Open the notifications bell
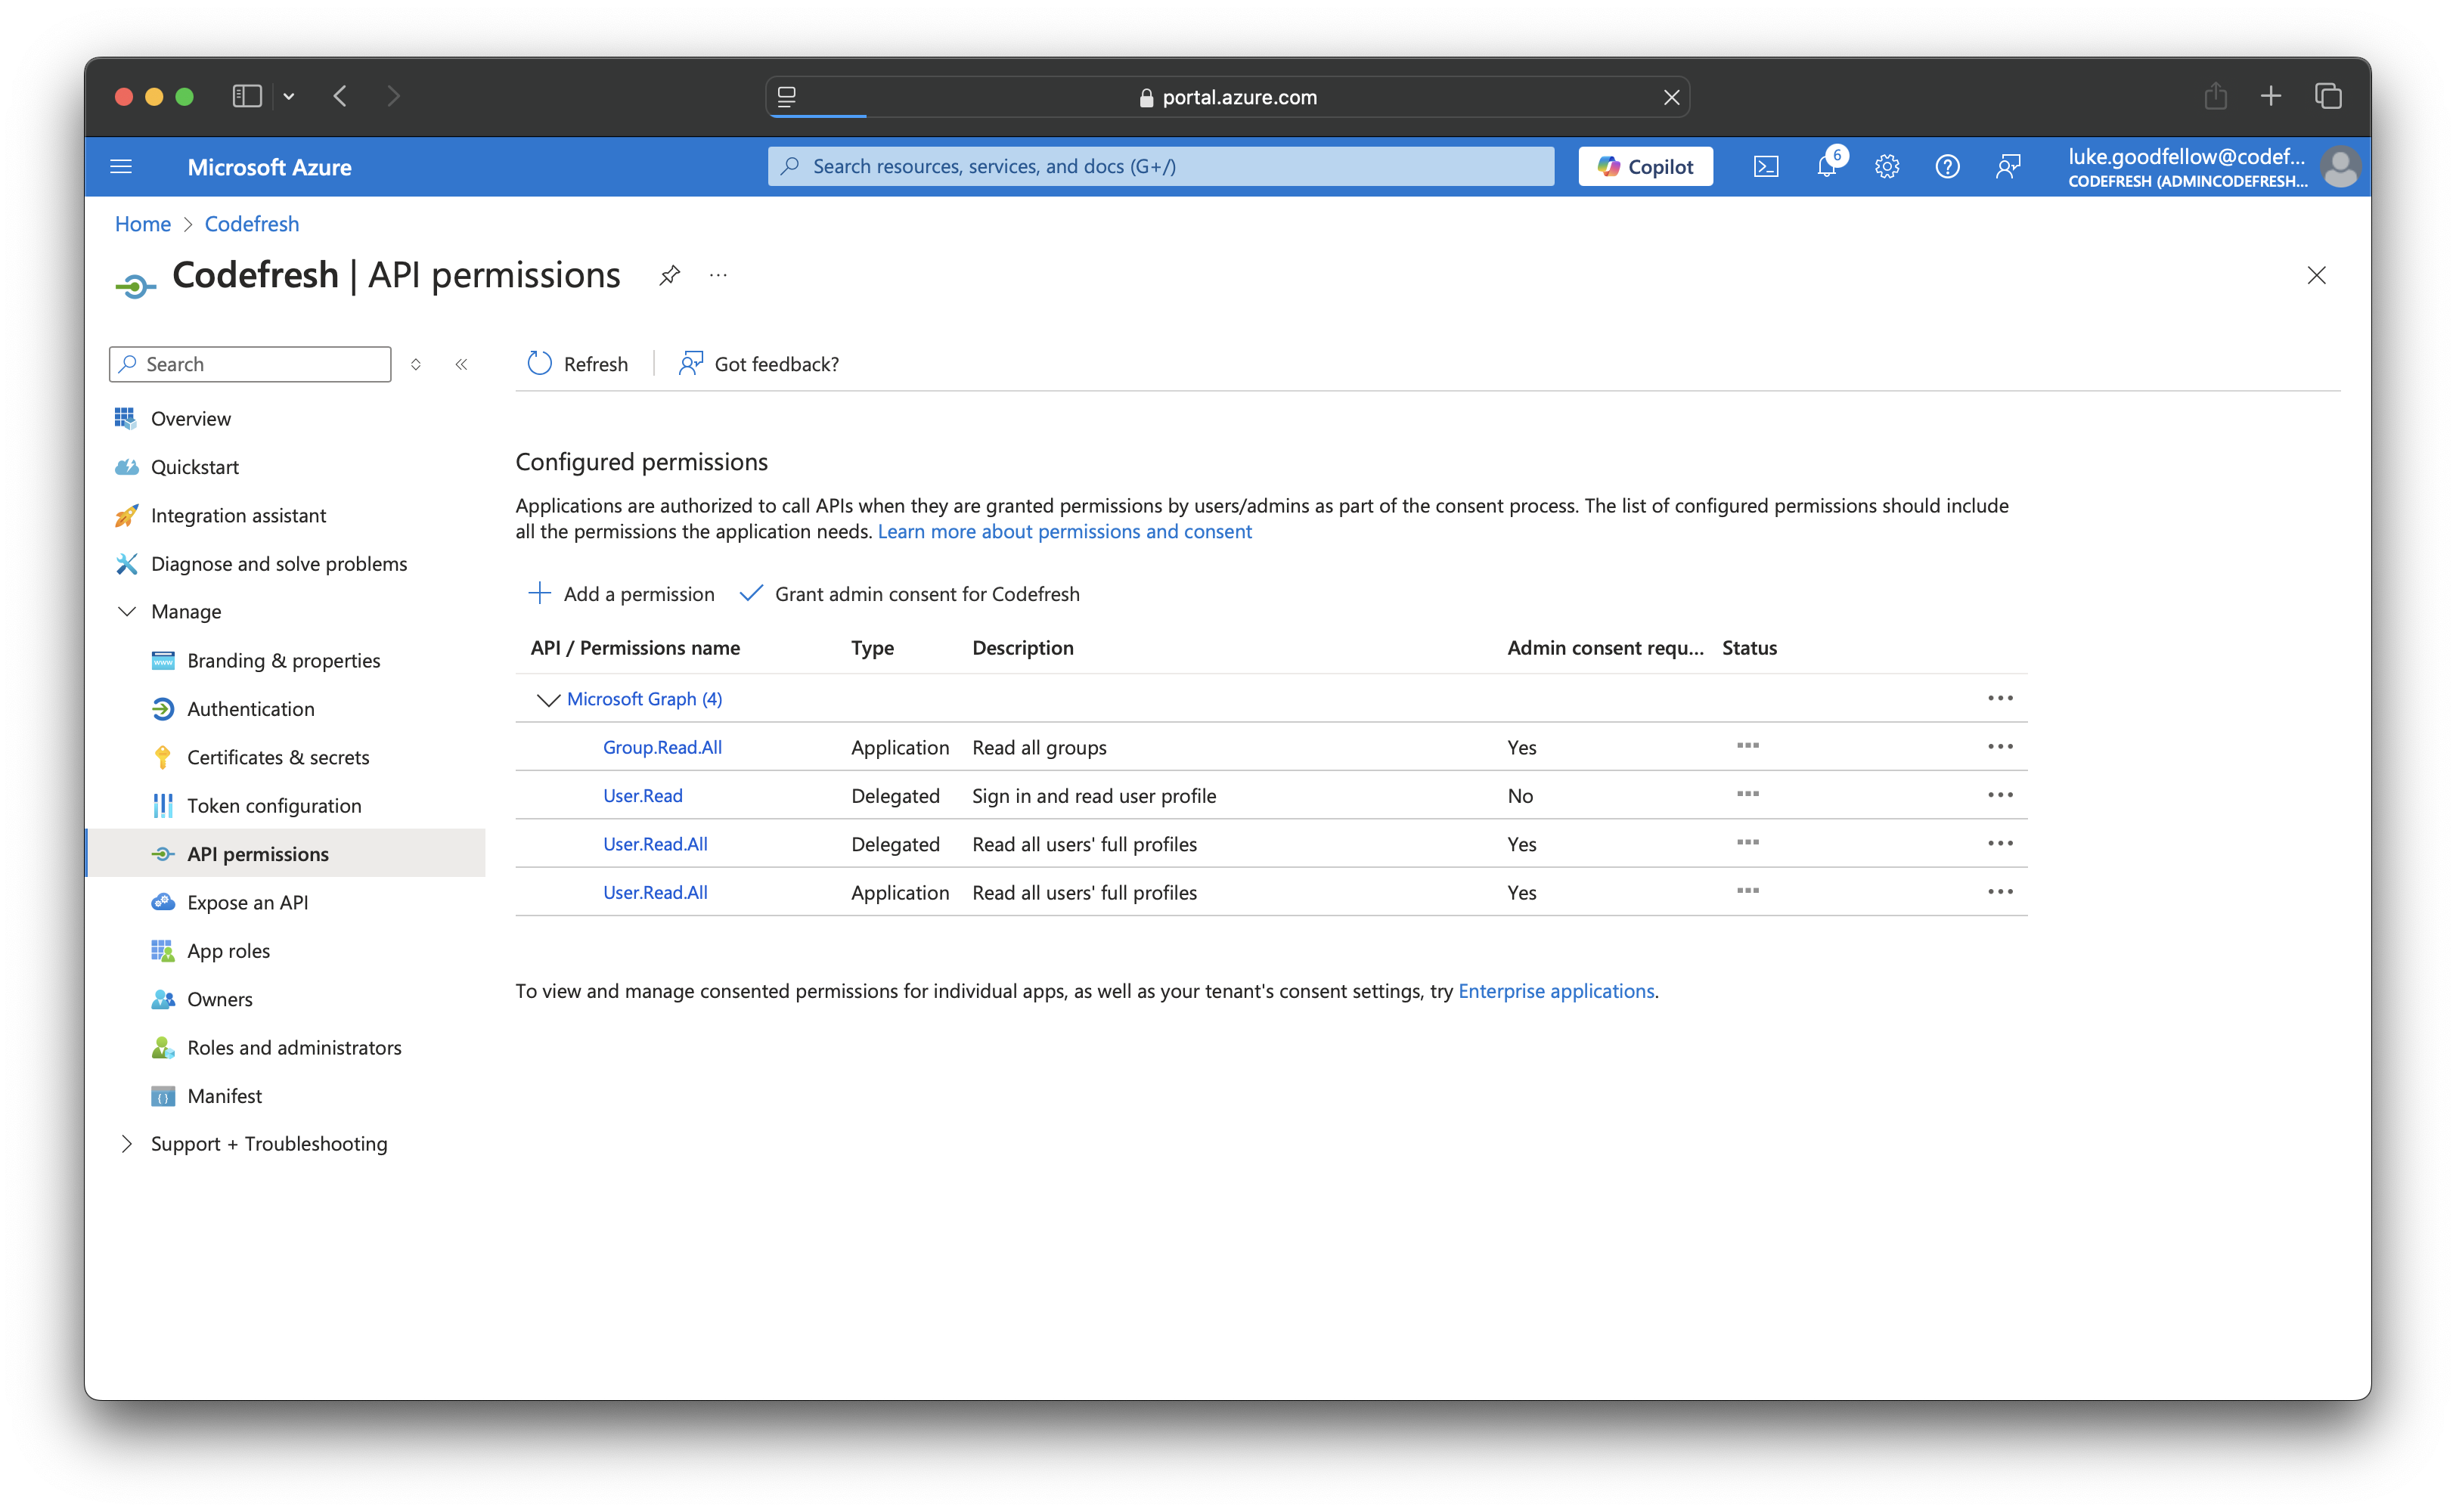 coord(1826,167)
